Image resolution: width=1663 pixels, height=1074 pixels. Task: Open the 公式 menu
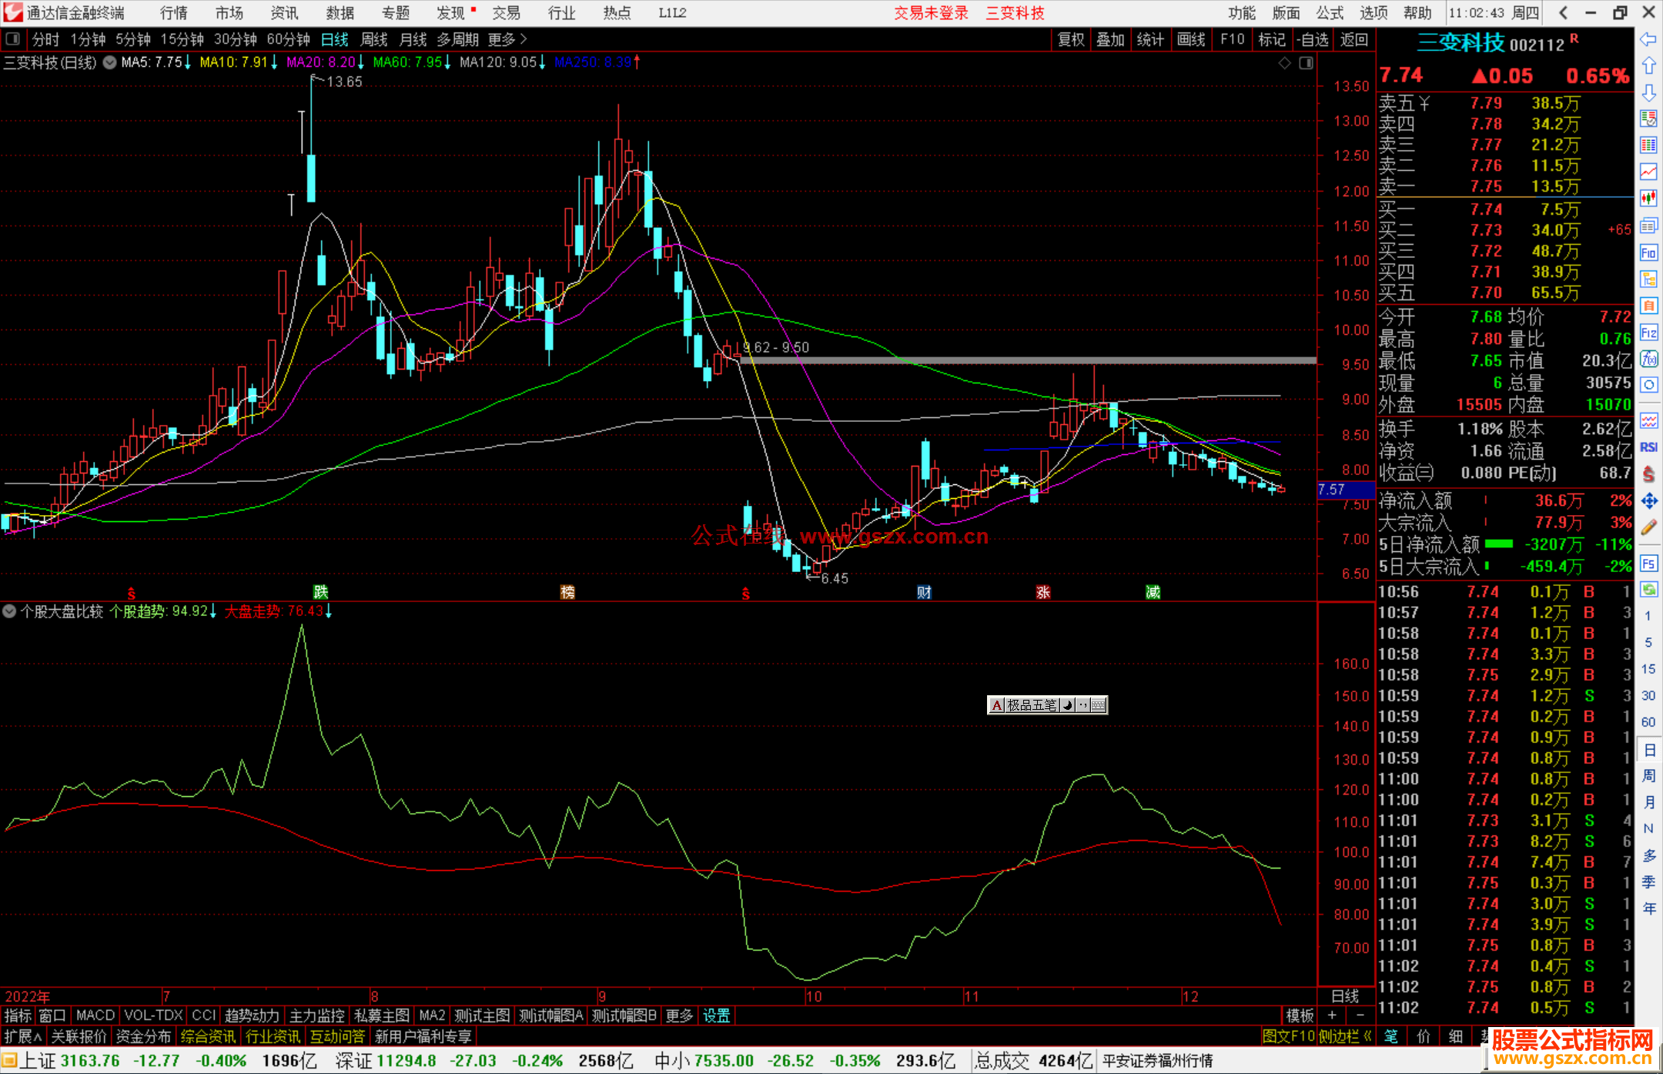click(x=1330, y=12)
